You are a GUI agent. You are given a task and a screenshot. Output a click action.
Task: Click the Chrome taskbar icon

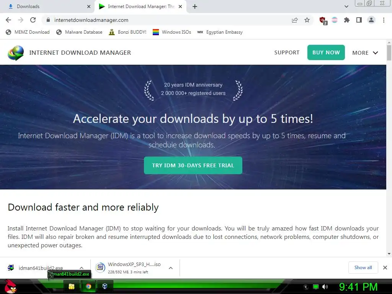(x=88, y=286)
